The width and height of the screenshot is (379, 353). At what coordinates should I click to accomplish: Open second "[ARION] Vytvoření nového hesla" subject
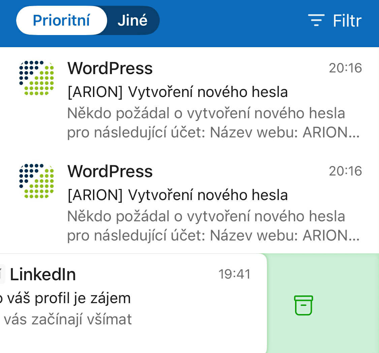tap(178, 195)
